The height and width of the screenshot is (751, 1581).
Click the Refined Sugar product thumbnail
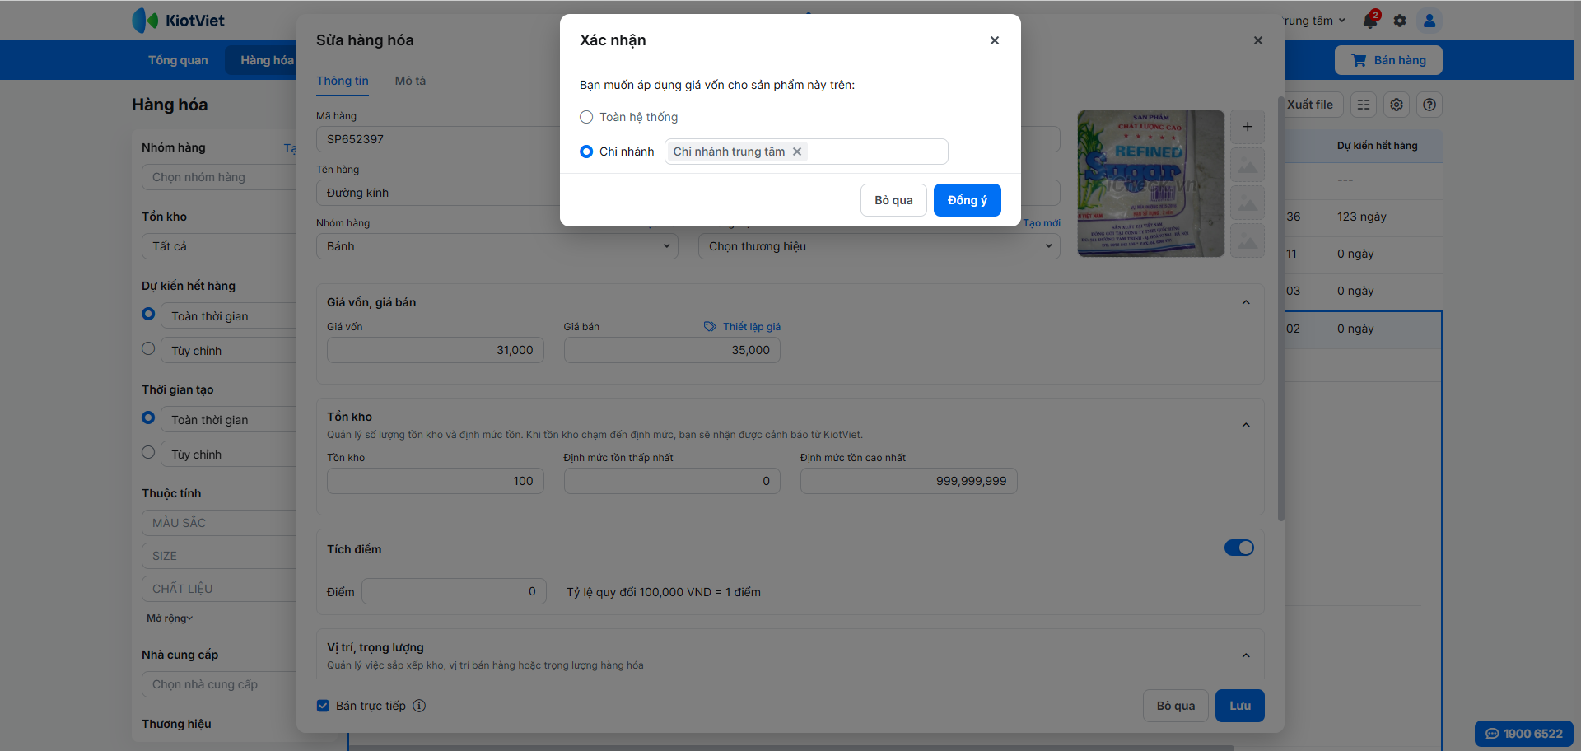1150,184
